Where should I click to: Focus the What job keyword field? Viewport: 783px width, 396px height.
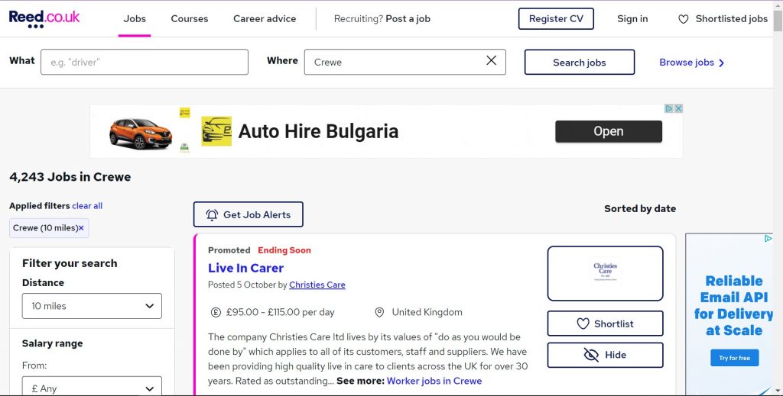tap(145, 62)
